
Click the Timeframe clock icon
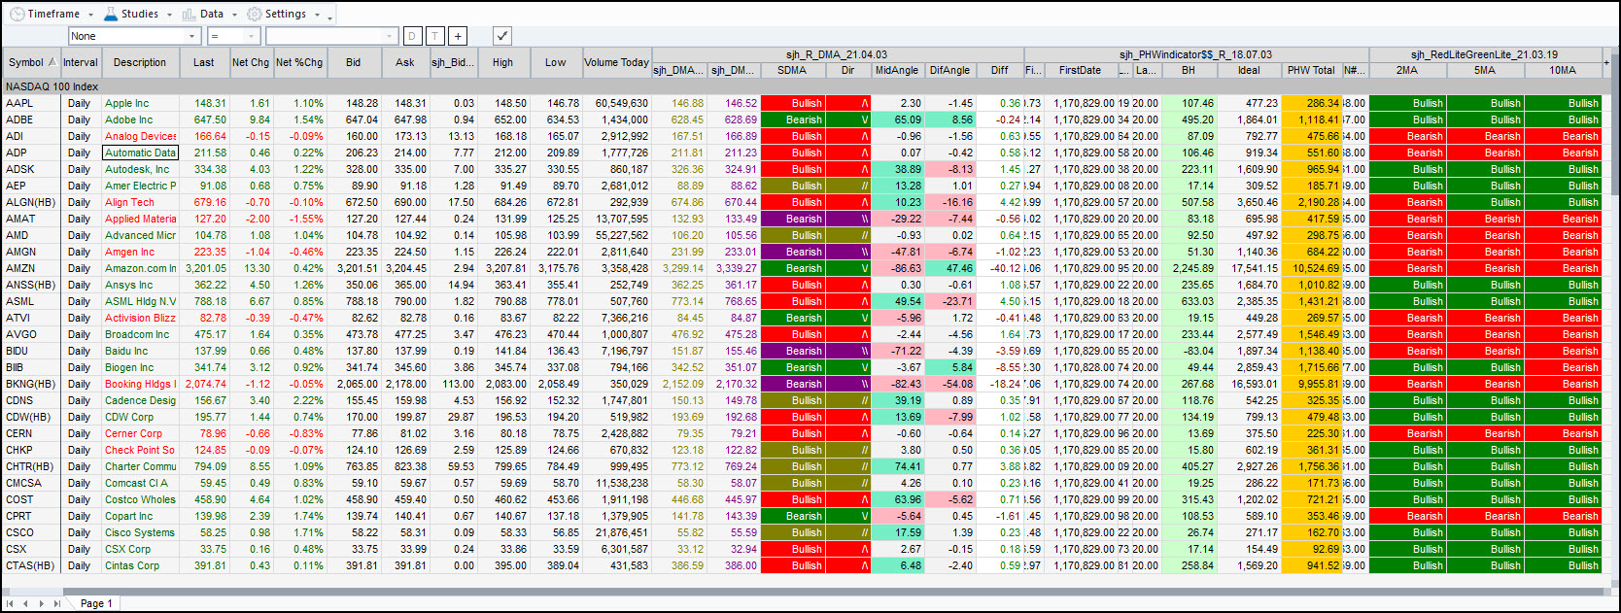click(x=17, y=14)
